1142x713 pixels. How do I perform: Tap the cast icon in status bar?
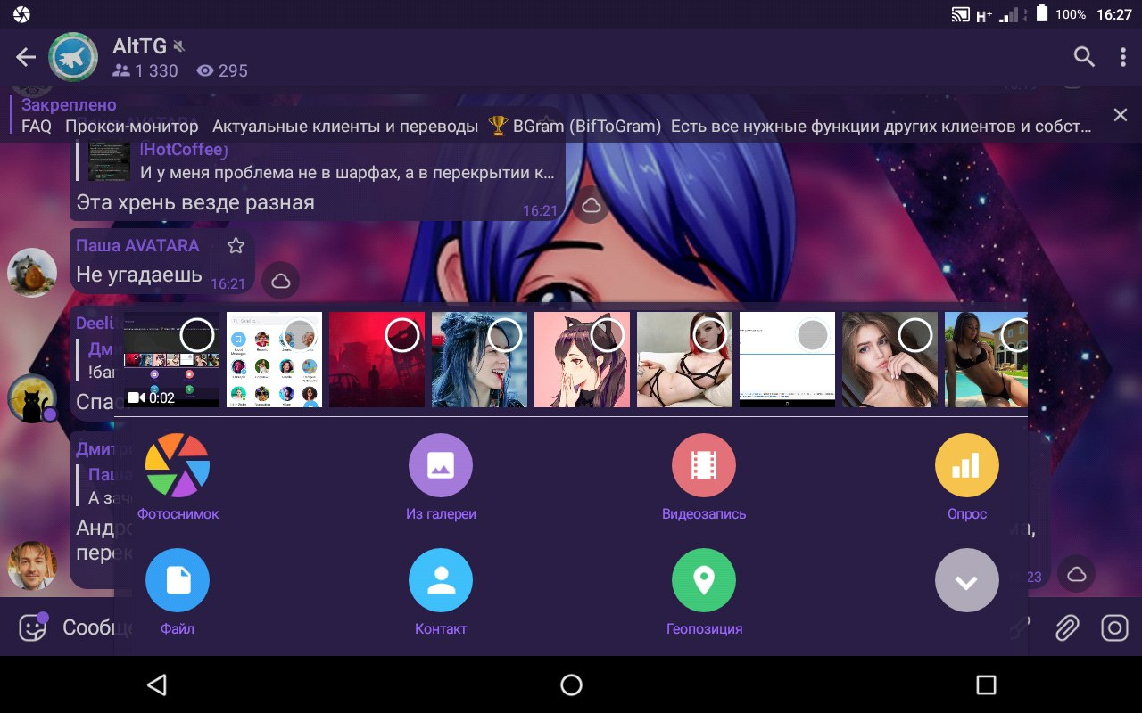click(x=960, y=14)
